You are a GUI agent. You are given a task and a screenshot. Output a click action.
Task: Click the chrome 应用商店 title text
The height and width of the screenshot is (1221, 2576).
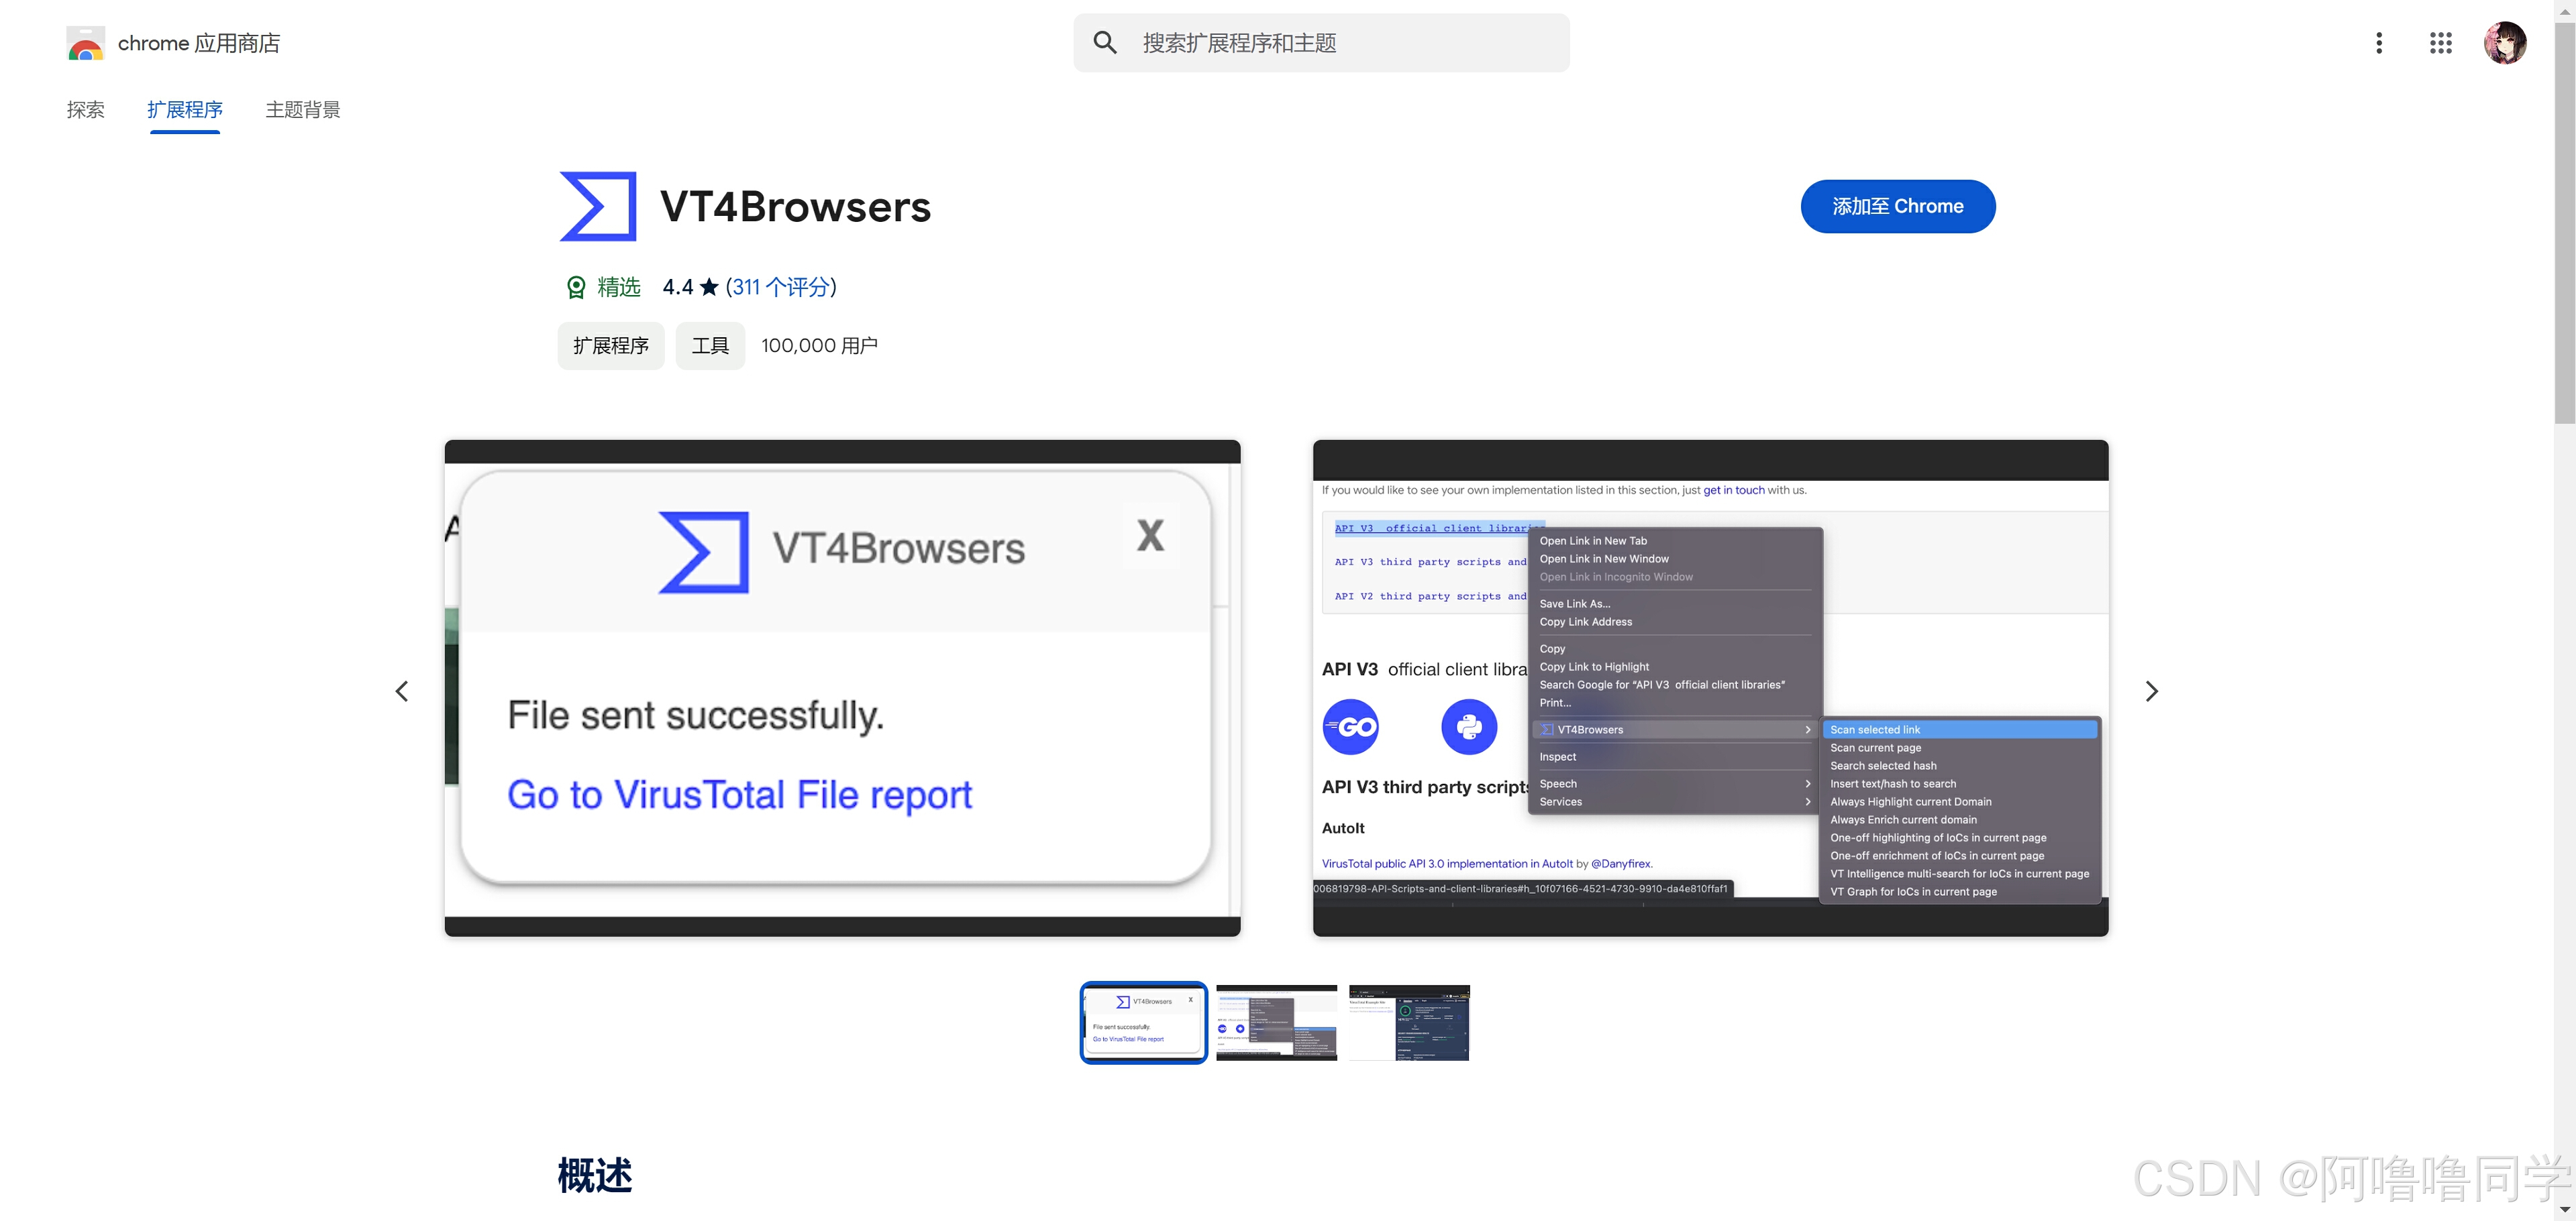point(199,43)
